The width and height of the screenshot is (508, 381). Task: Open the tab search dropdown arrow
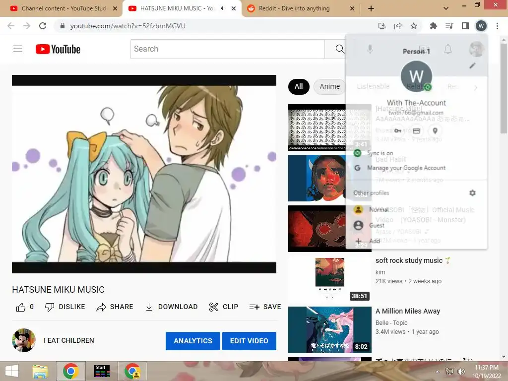coord(446,8)
